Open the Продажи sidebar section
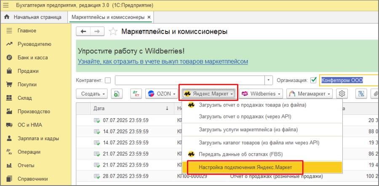This screenshot has height=186, width=379. pyautogui.click(x=28, y=71)
